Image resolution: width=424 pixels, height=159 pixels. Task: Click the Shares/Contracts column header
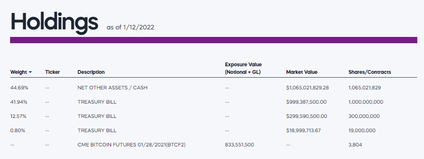370,72
